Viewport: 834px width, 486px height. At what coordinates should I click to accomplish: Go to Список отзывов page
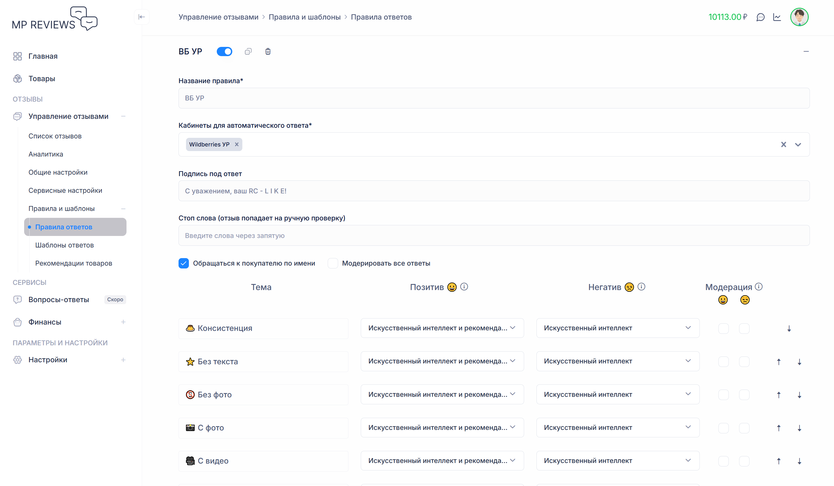[x=55, y=136]
